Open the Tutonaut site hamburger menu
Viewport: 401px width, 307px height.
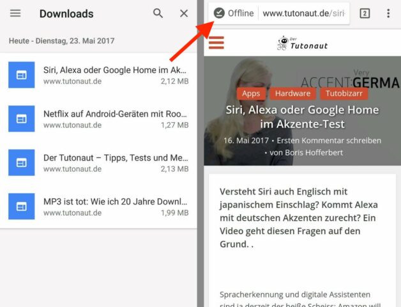coord(217,43)
